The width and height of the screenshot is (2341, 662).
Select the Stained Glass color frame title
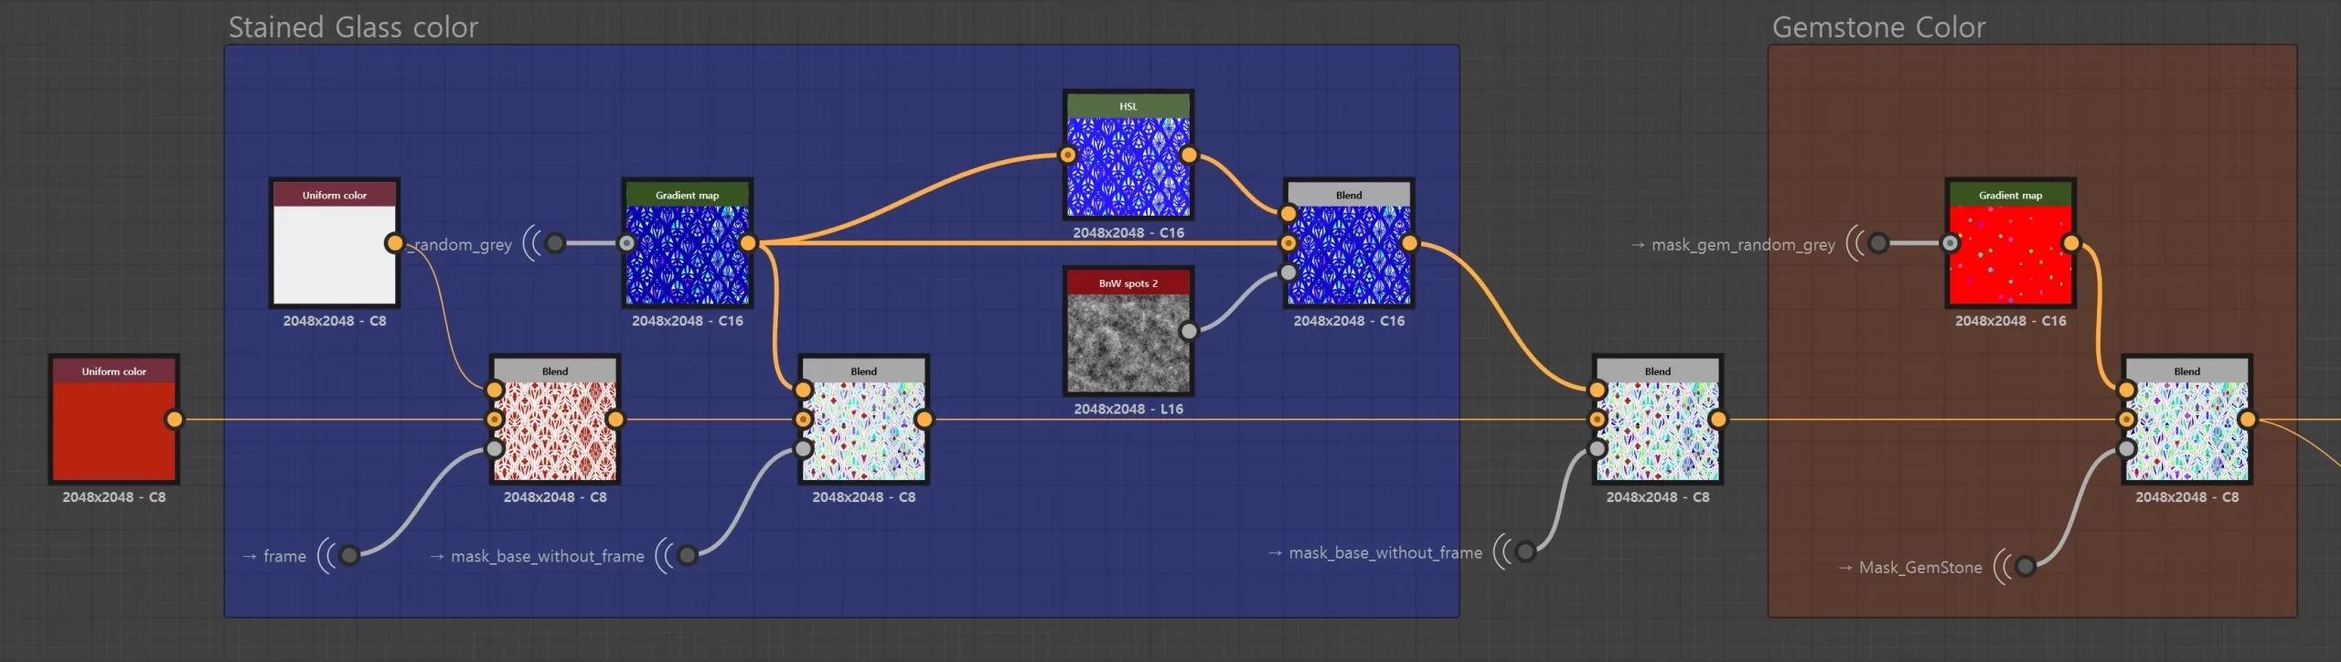[x=353, y=27]
